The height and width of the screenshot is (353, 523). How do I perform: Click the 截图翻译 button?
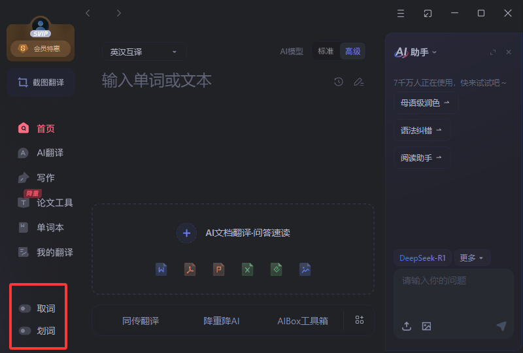click(41, 82)
